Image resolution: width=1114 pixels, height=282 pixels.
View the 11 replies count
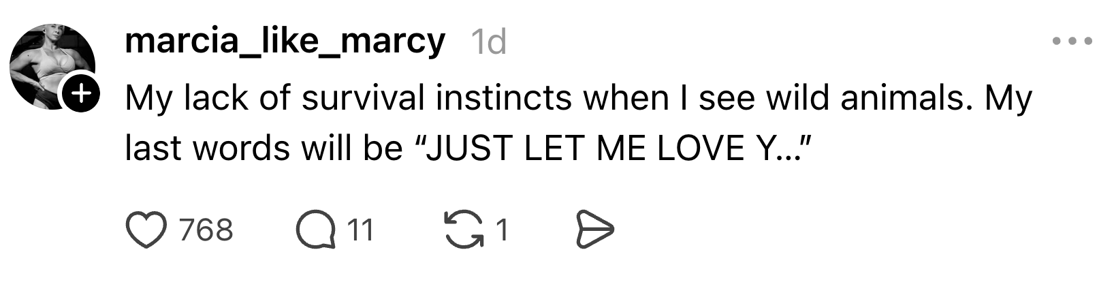click(361, 230)
